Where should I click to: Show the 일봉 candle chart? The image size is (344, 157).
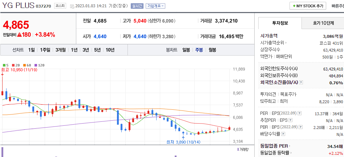click(186, 50)
